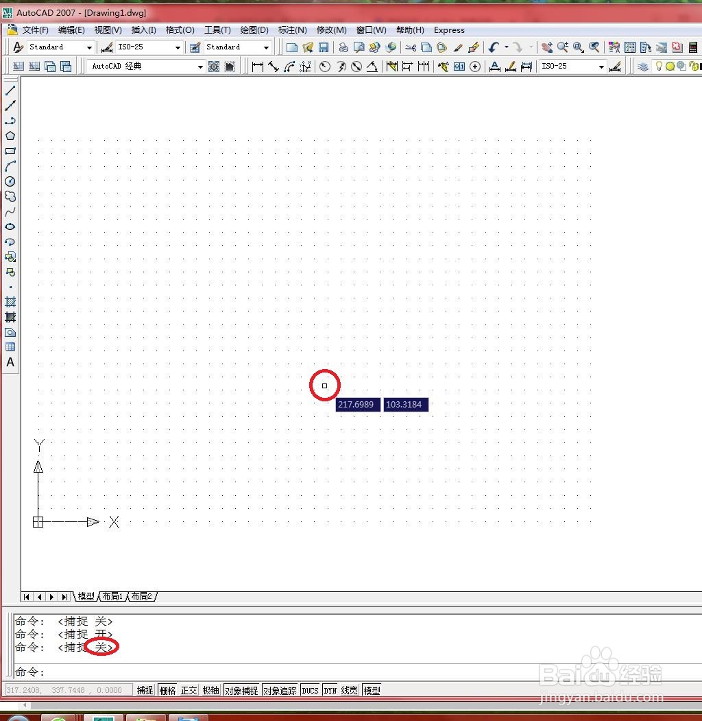The height and width of the screenshot is (721, 702).
Task: Open the QuickCalc calculator icon
Action: (x=693, y=47)
